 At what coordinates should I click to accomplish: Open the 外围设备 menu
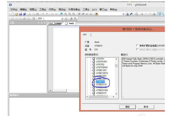[x=74, y=9]
